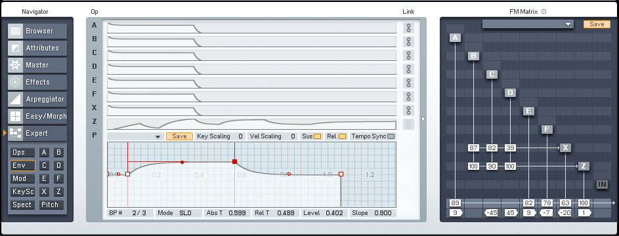Click the envelope Save button
The width and height of the screenshot is (619, 236).
pos(180,136)
